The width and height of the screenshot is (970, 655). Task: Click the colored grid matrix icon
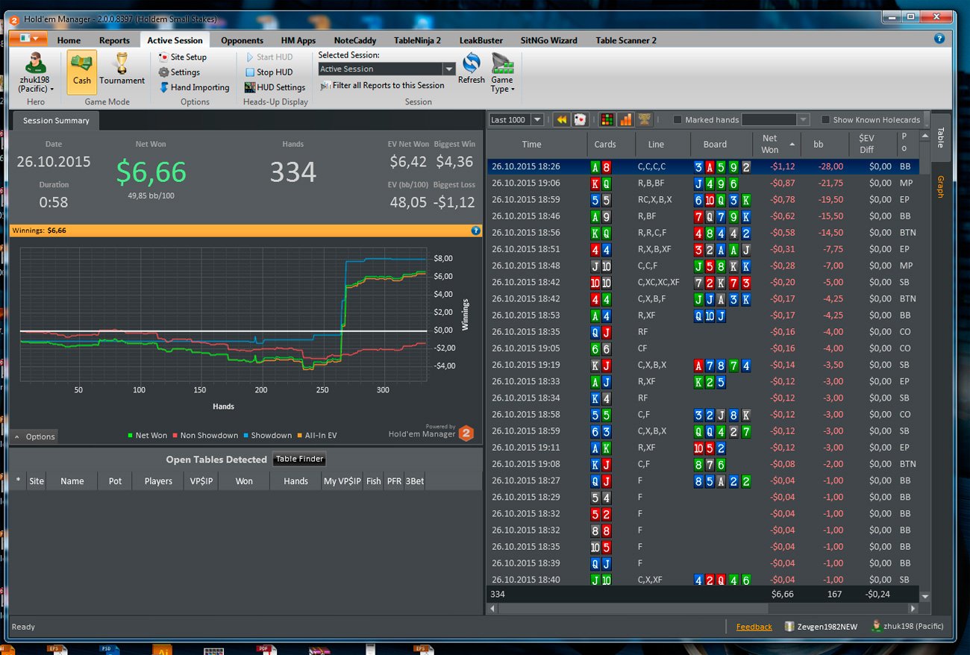tap(607, 119)
